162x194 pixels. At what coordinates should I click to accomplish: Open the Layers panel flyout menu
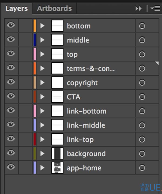(x=155, y=8)
